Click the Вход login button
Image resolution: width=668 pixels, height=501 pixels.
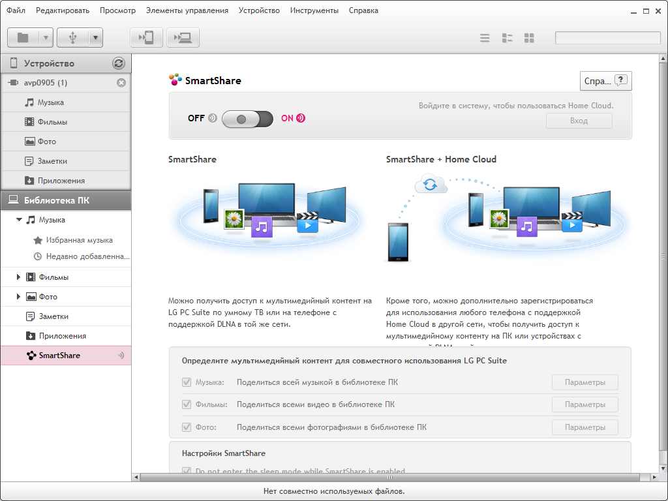(579, 121)
